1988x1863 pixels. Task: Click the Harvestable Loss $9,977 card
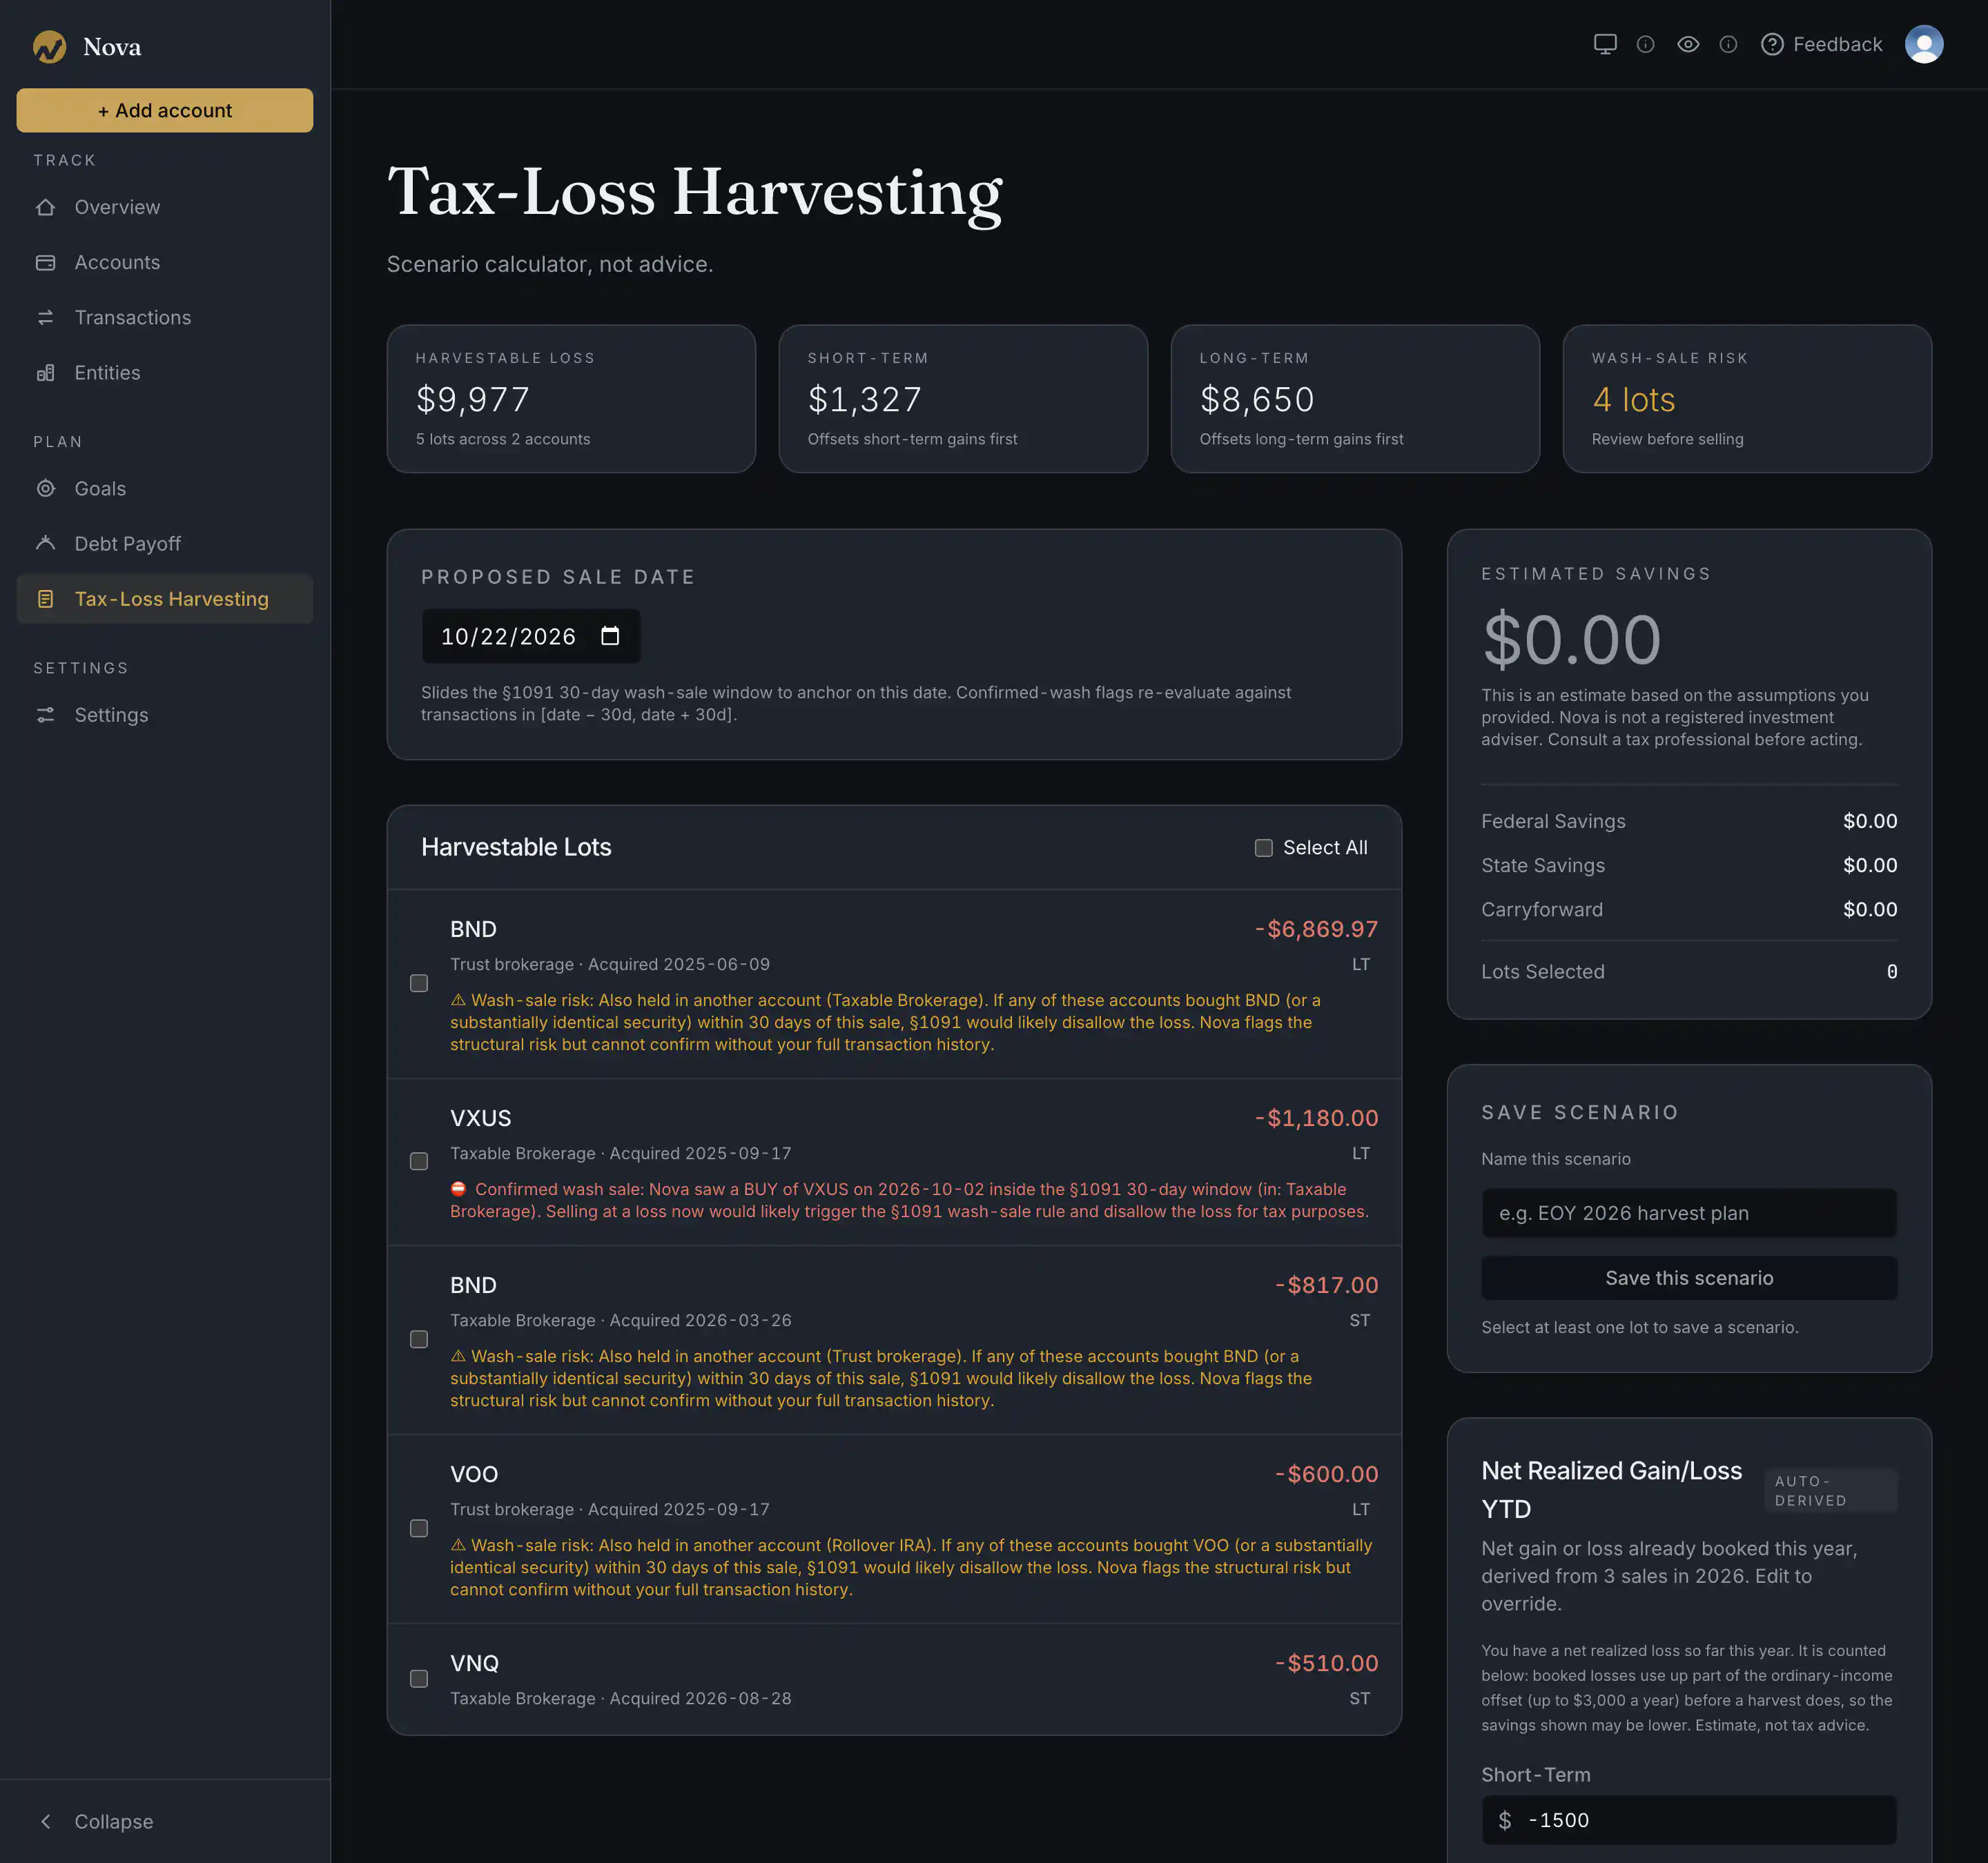coord(571,398)
